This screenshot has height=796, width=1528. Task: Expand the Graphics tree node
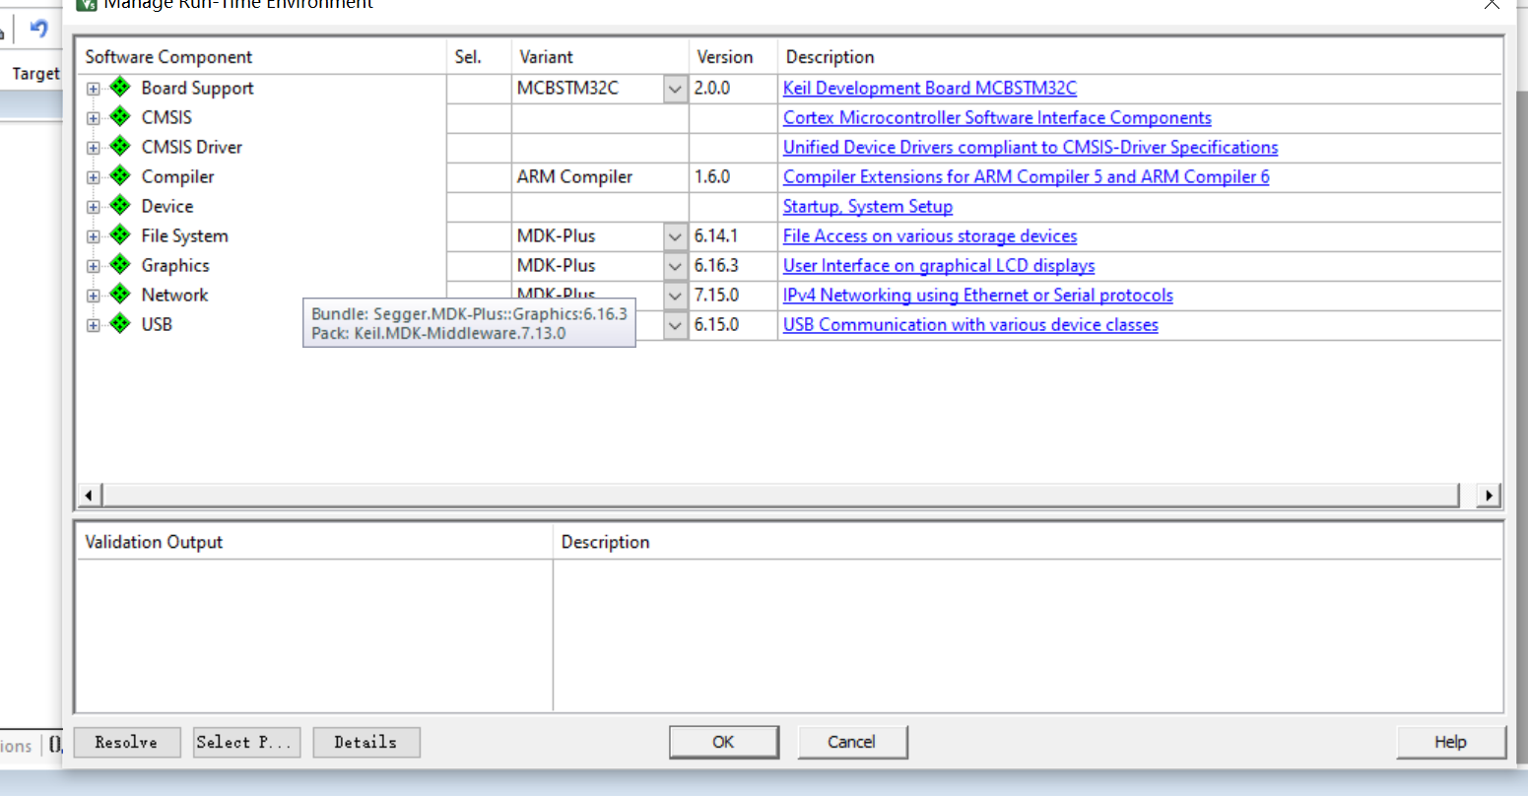tap(93, 266)
